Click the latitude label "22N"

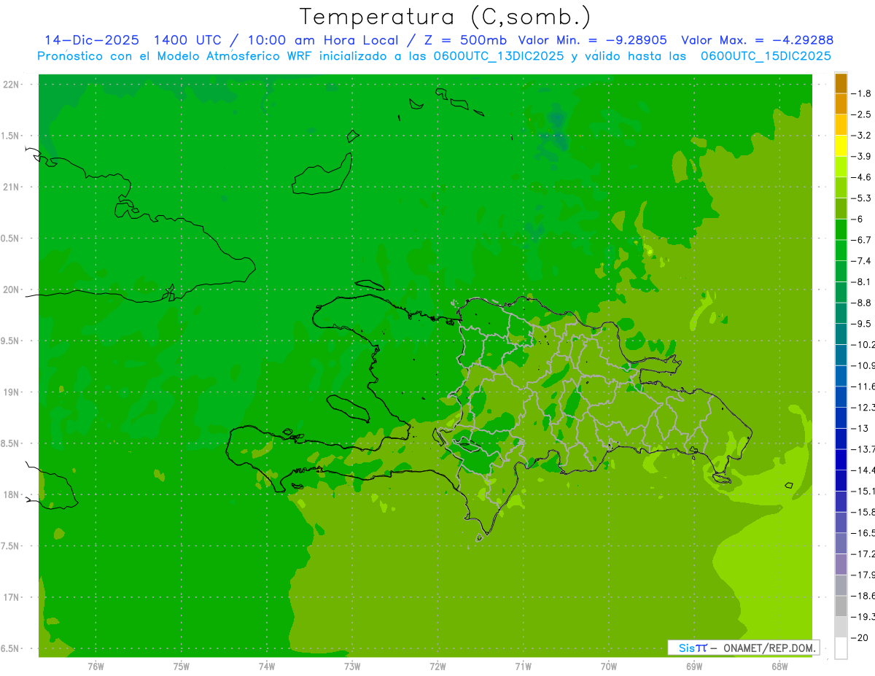(12, 85)
